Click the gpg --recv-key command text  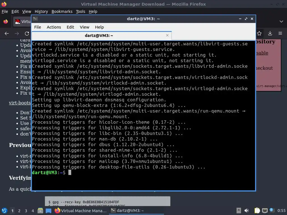[x=84, y=202]
